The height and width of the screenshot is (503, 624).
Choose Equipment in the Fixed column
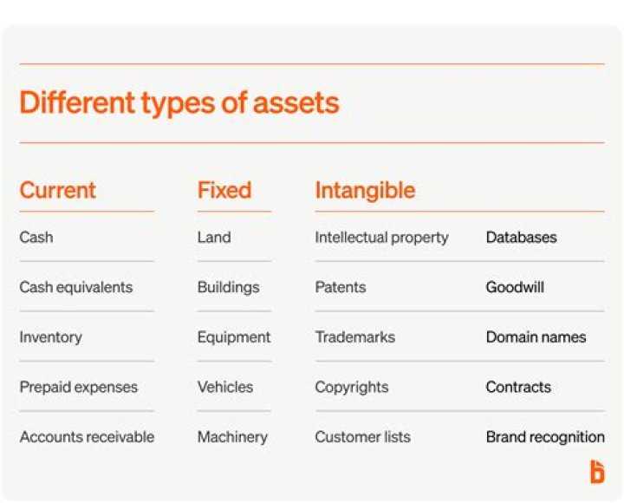pos(233,337)
